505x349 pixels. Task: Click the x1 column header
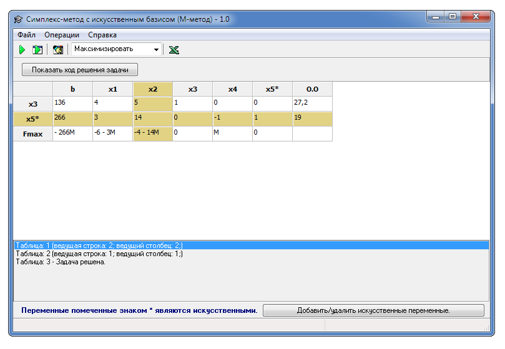(113, 89)
